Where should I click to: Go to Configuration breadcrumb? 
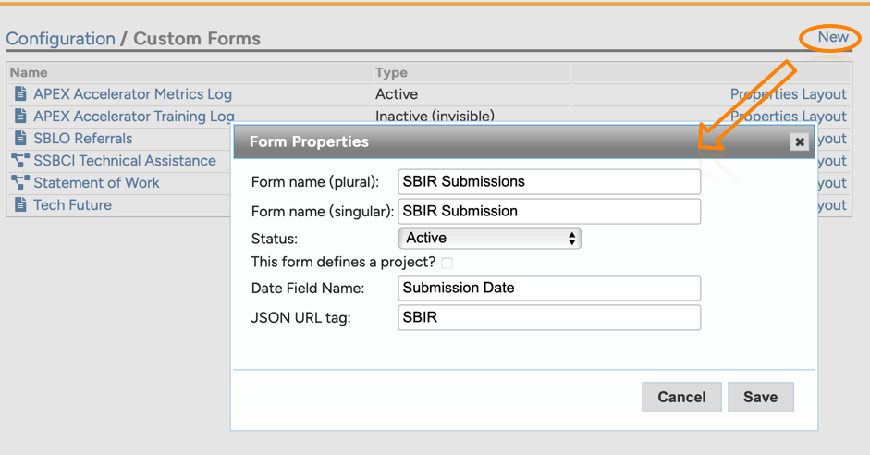point(60,39)
